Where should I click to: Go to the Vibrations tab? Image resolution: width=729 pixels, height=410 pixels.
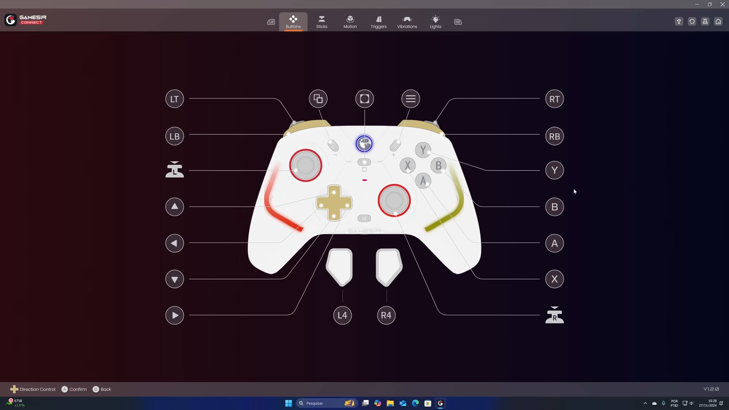pos(407,22)
